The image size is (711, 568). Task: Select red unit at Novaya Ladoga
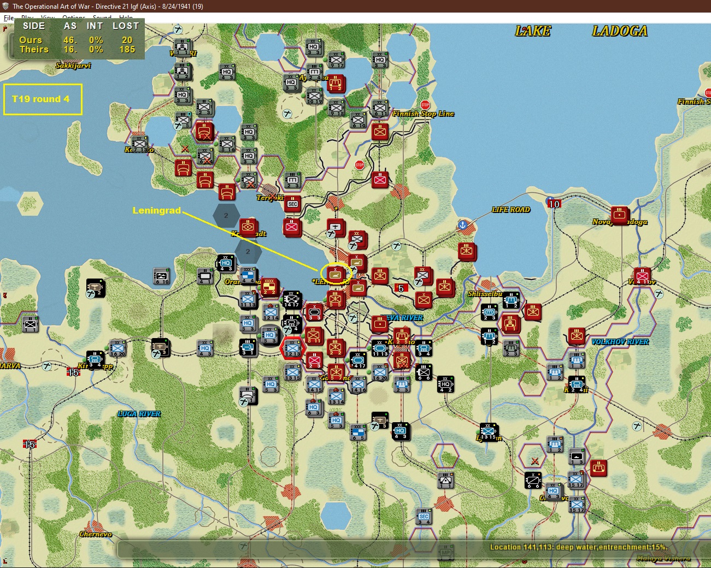coord(619,215)
